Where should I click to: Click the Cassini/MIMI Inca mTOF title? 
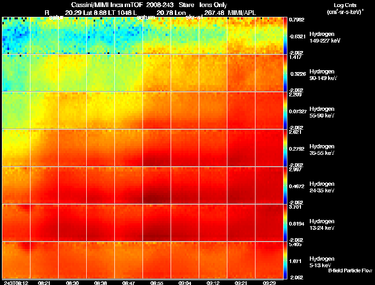[x=107, y=5]
